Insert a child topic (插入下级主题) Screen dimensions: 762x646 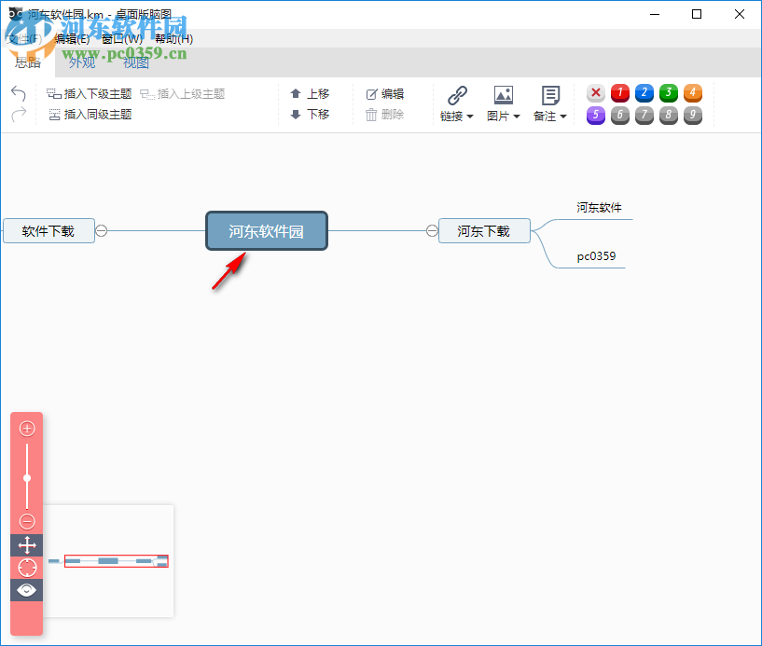(x=89, y=94)
